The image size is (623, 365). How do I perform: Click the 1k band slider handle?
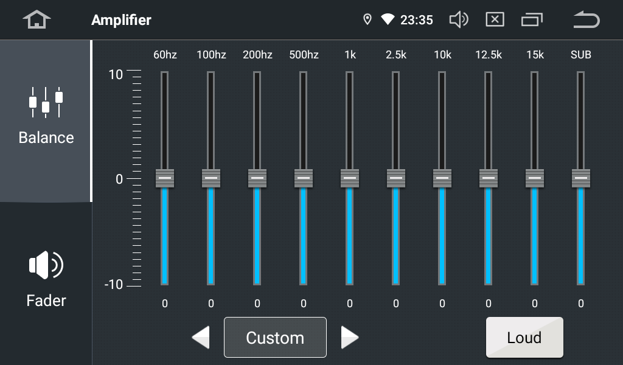pyautogui.click(x=350, y=178)
